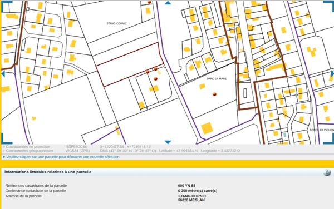Click the X/Y projected coordinates readout
This screenshot has height=209, width=334.
tap(125, 147)
